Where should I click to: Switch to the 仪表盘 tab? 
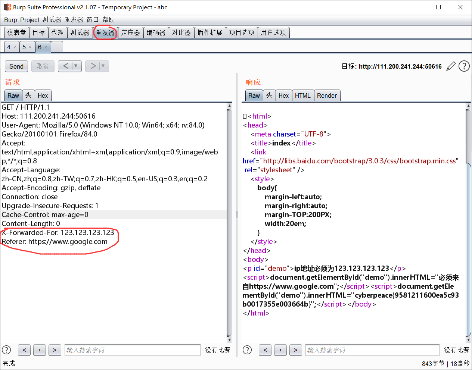tap(17, 33)
